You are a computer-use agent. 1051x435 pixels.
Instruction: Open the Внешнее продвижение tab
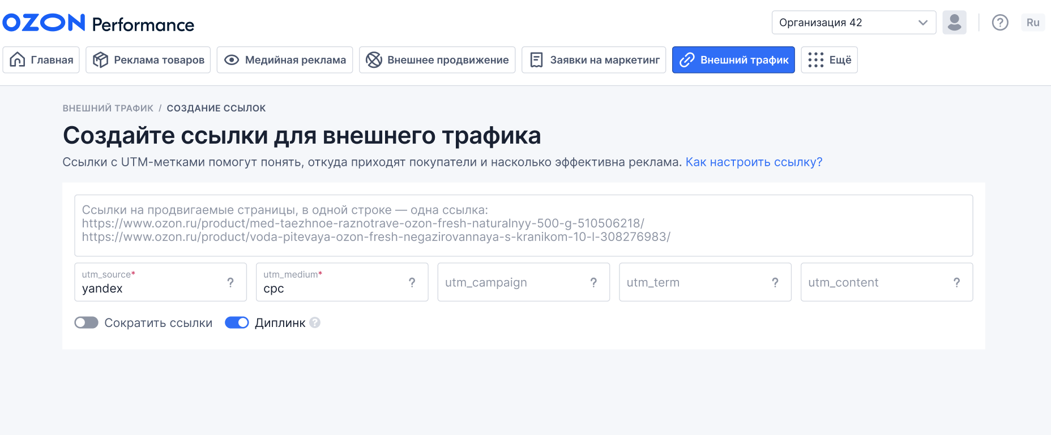pos(437,60)
